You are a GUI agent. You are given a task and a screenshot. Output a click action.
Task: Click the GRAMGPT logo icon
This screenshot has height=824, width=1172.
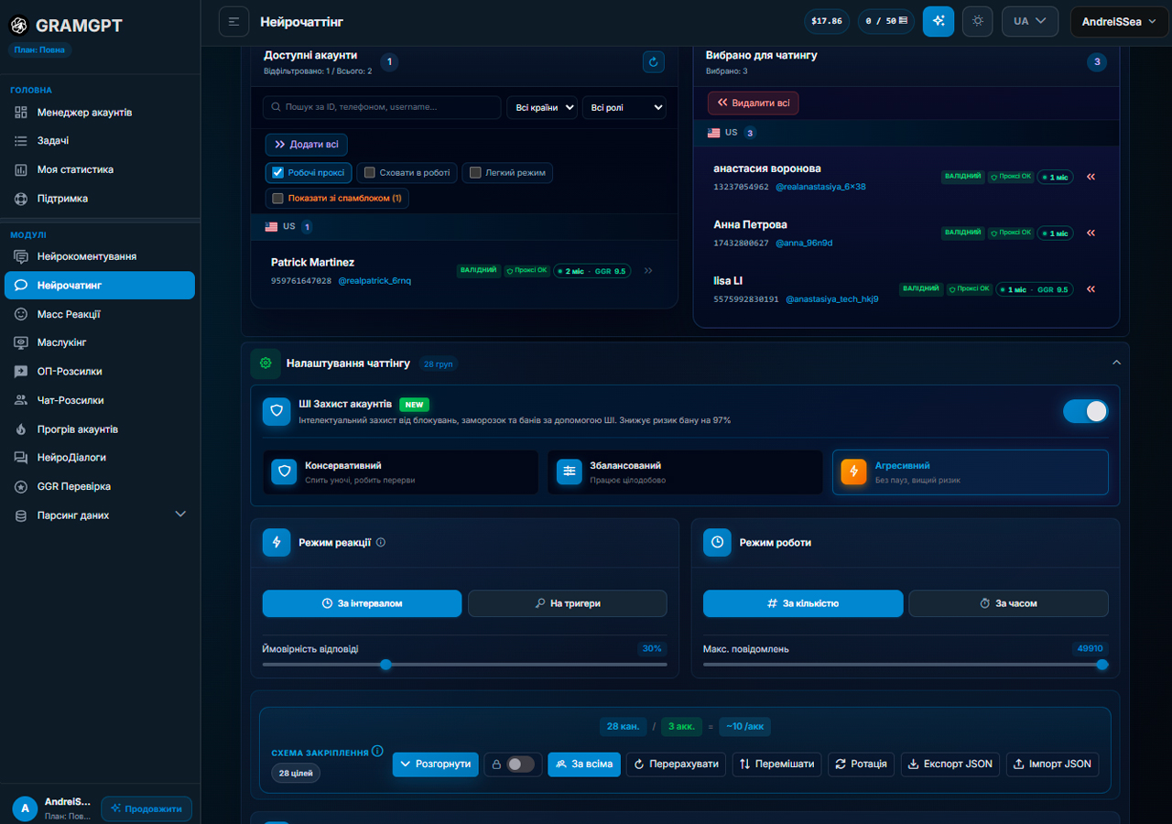click(x=19, y=26)
